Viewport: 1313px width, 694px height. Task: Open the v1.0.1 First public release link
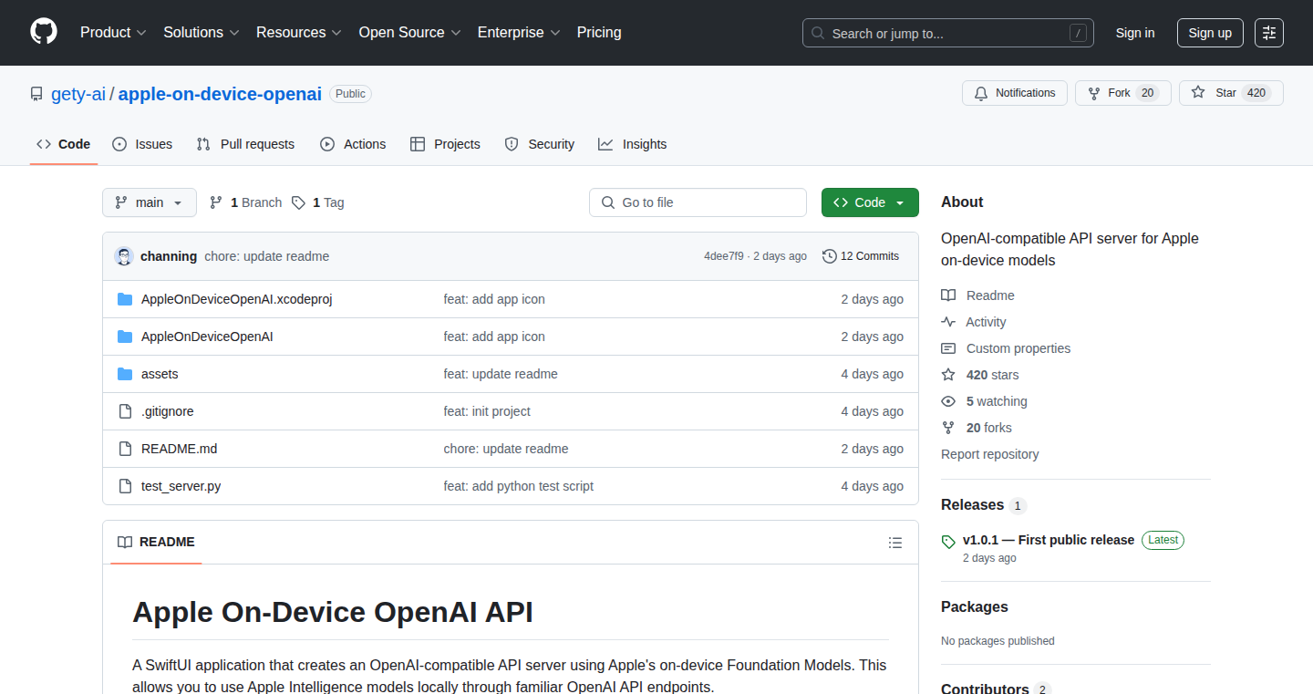tap(1049, 540)
